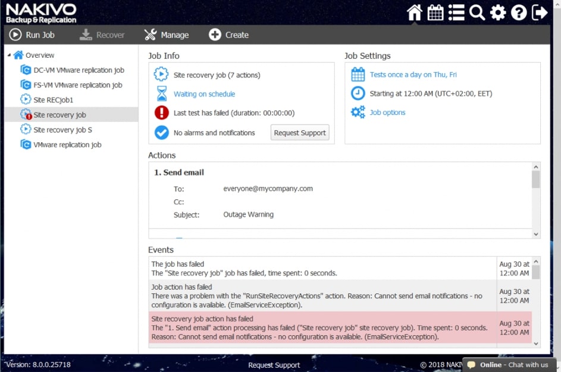Open the Manage menu
561x372 pixels.
point(167,35)
